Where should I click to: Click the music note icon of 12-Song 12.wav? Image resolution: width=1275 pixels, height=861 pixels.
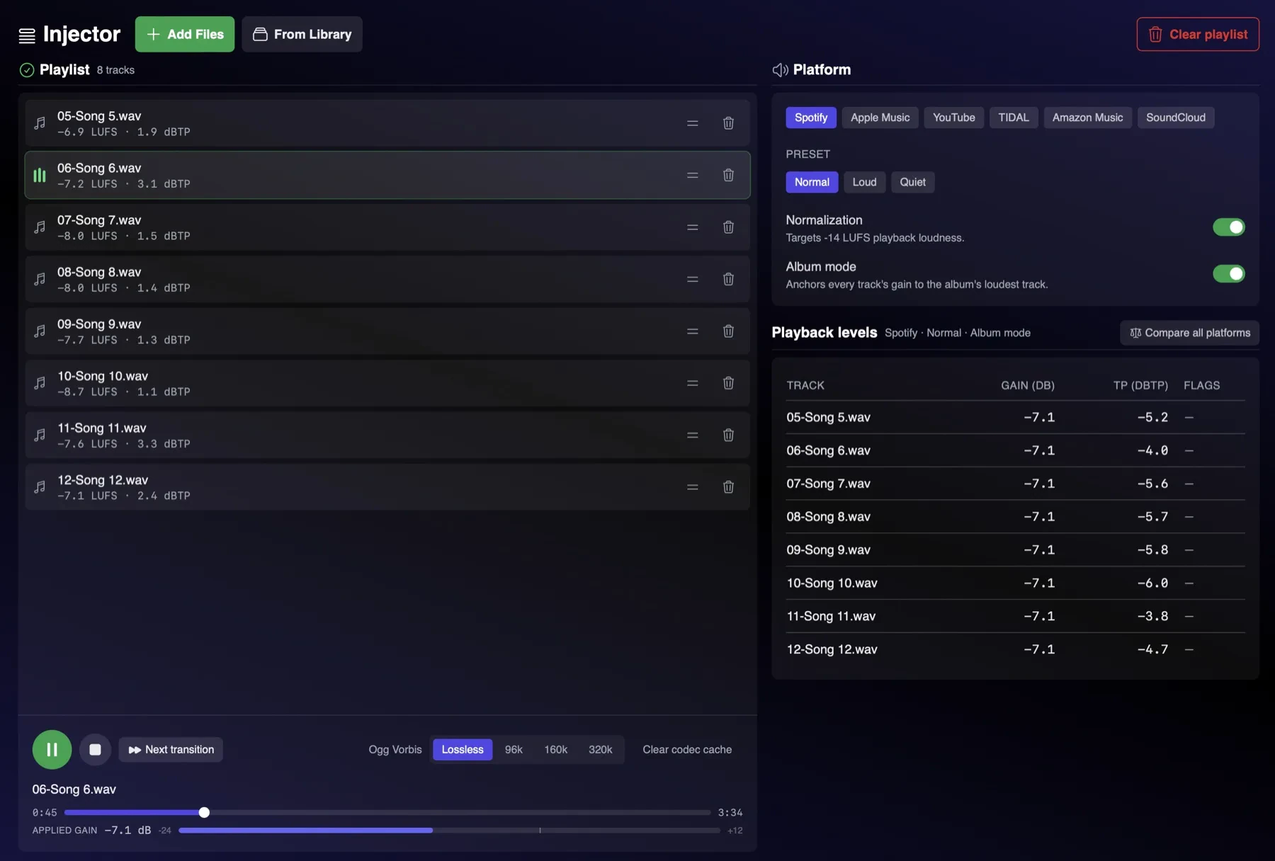click(x=40, y=487)
